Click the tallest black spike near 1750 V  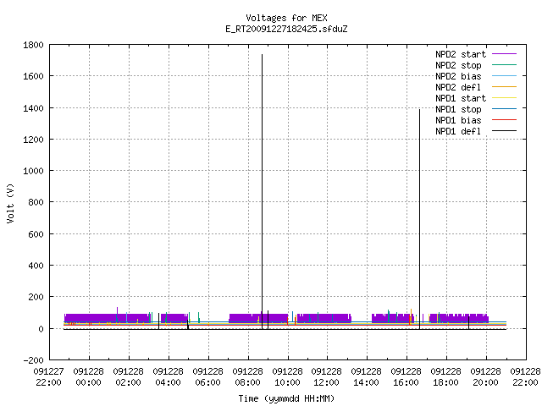(262, 192)
